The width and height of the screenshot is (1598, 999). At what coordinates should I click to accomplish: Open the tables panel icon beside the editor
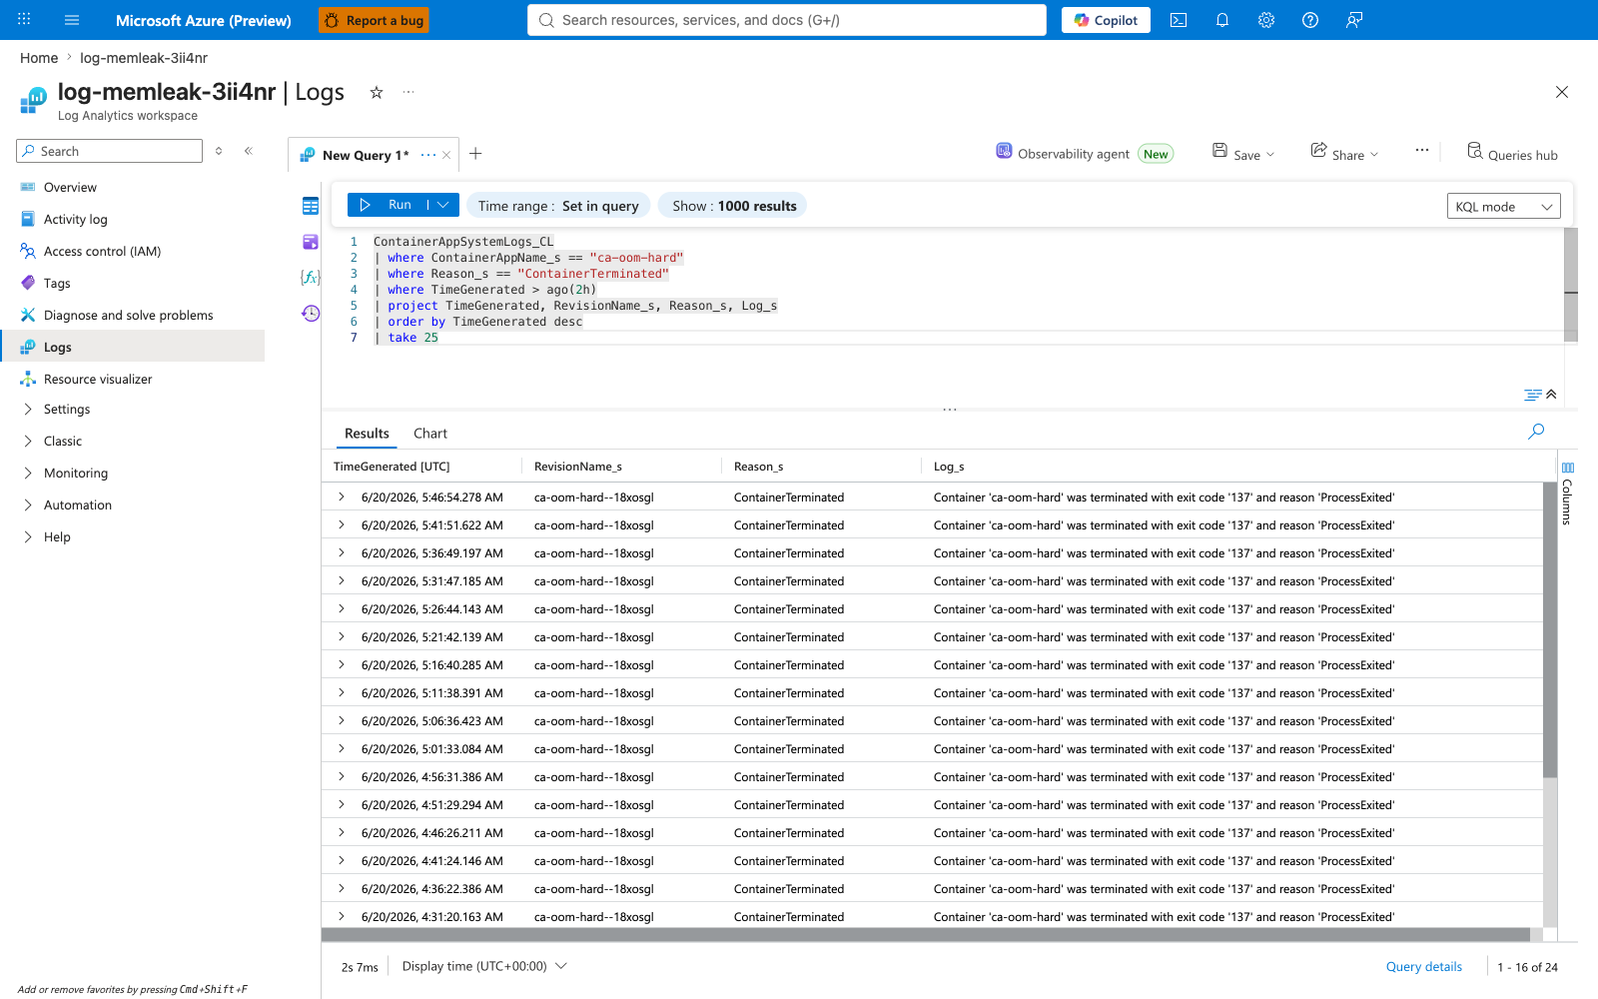pos(311,206)
